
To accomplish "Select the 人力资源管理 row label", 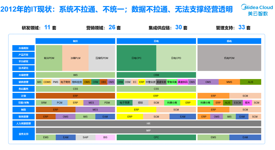I will click(23, 123).
